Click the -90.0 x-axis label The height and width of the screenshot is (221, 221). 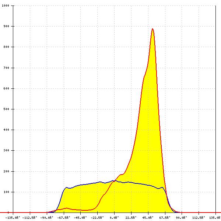pos(47,218)
